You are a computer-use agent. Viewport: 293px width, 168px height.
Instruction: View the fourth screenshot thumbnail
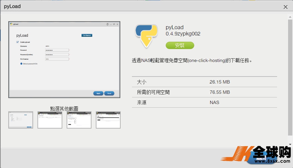click(108, 120)
